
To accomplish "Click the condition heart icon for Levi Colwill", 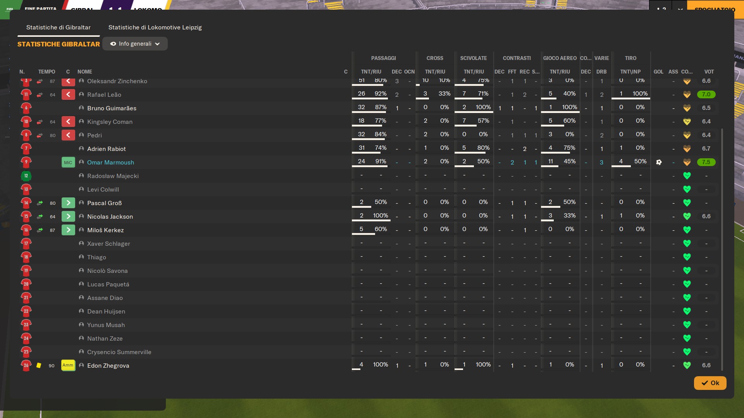I will [687, 189].
